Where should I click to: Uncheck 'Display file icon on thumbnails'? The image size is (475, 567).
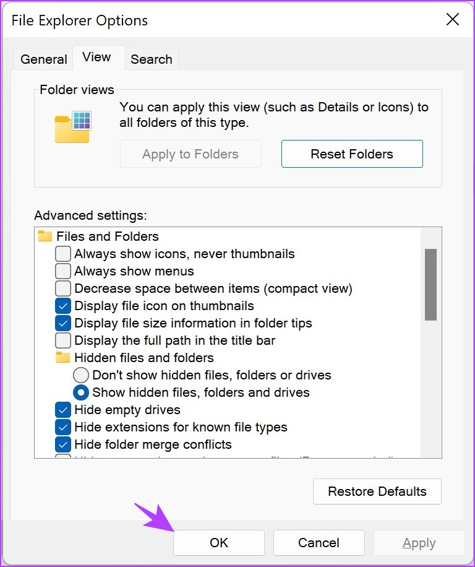pyautogui.click(x=62, y=306)
